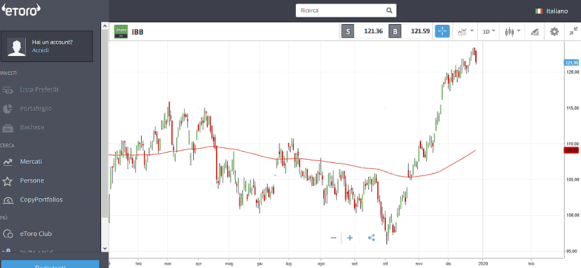Zoom out chart with minus icon

(334, 238)
